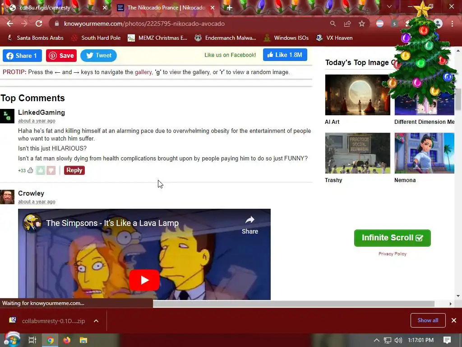Click the horizontal scrollbar at page bottom
This screenshot has height=347, width=462.
point(293,304)
